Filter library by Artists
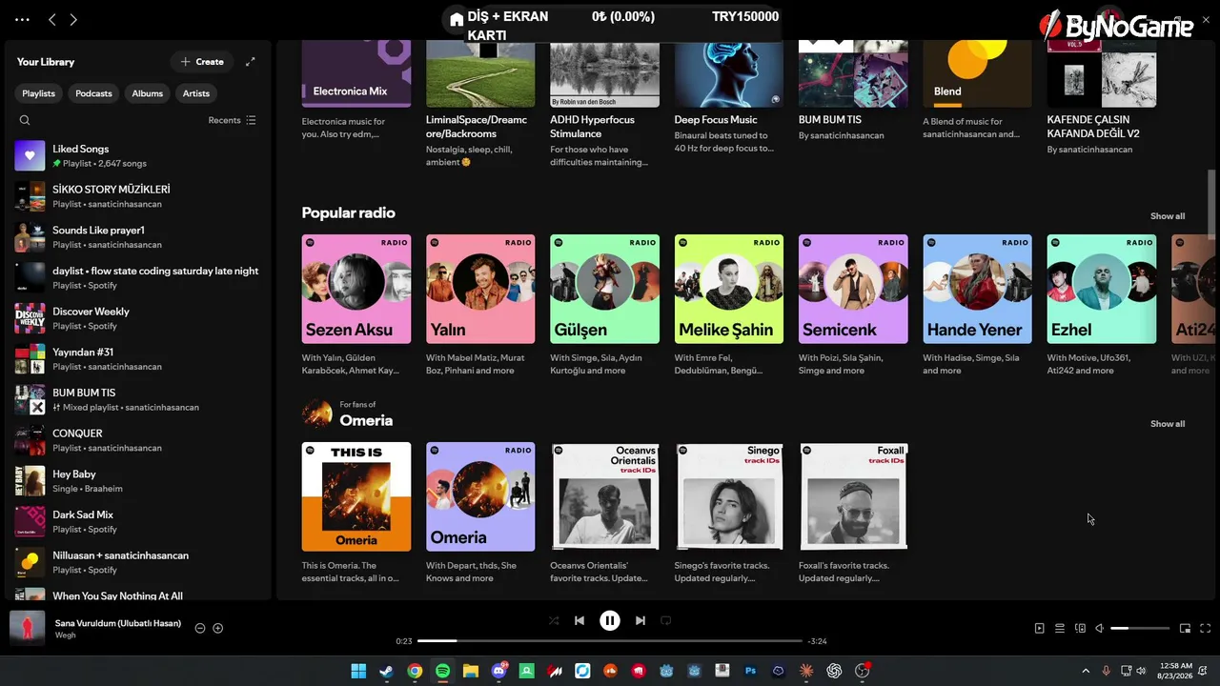 click(196, 93)
